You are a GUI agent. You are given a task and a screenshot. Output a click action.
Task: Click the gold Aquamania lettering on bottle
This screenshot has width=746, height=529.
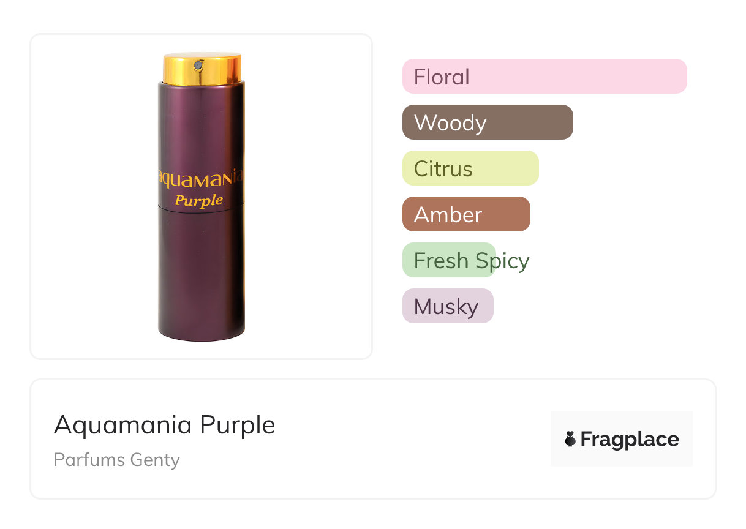click(x=201, y=178)
